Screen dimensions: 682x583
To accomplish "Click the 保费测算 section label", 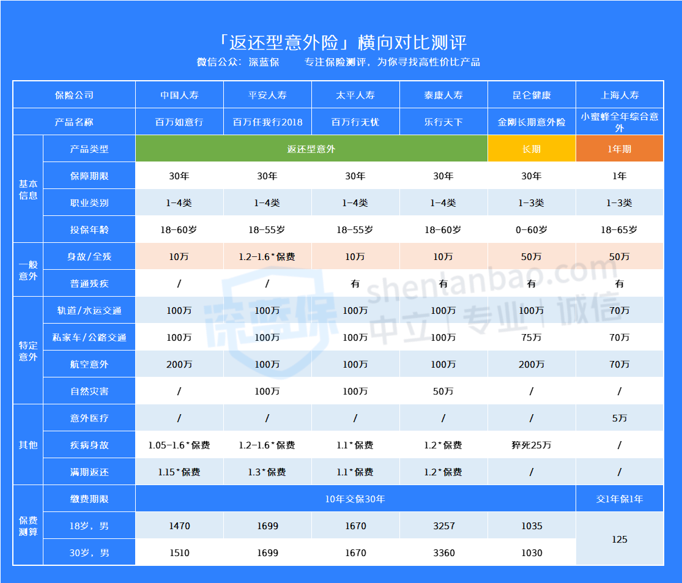I will point(28,526).
